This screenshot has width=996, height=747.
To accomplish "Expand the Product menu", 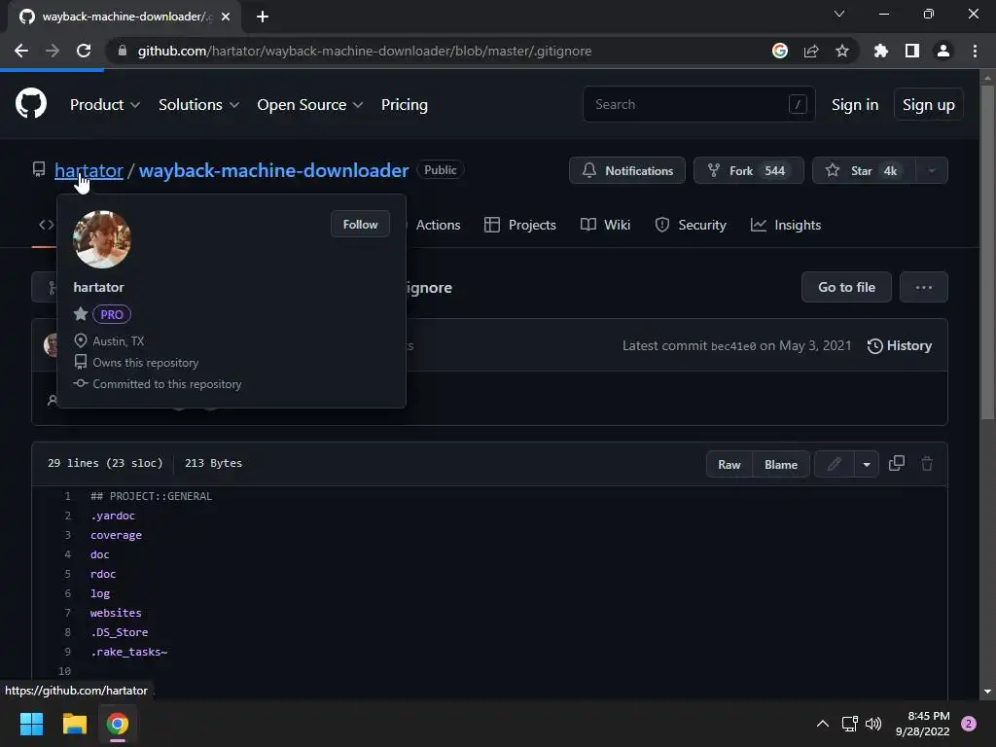I will click(105, 104).
